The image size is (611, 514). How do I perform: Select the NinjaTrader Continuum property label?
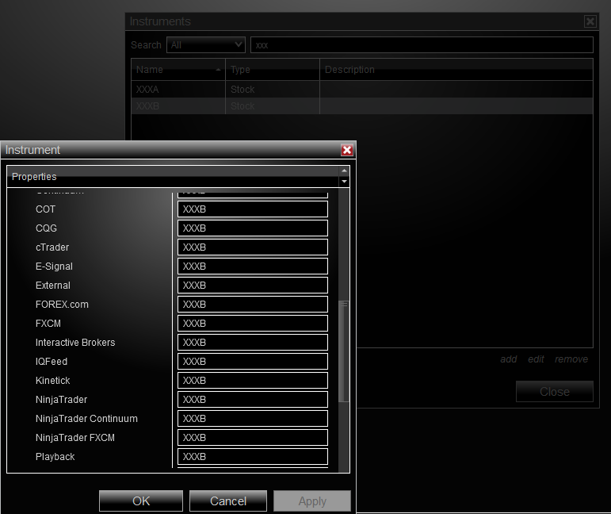[86, 419]
